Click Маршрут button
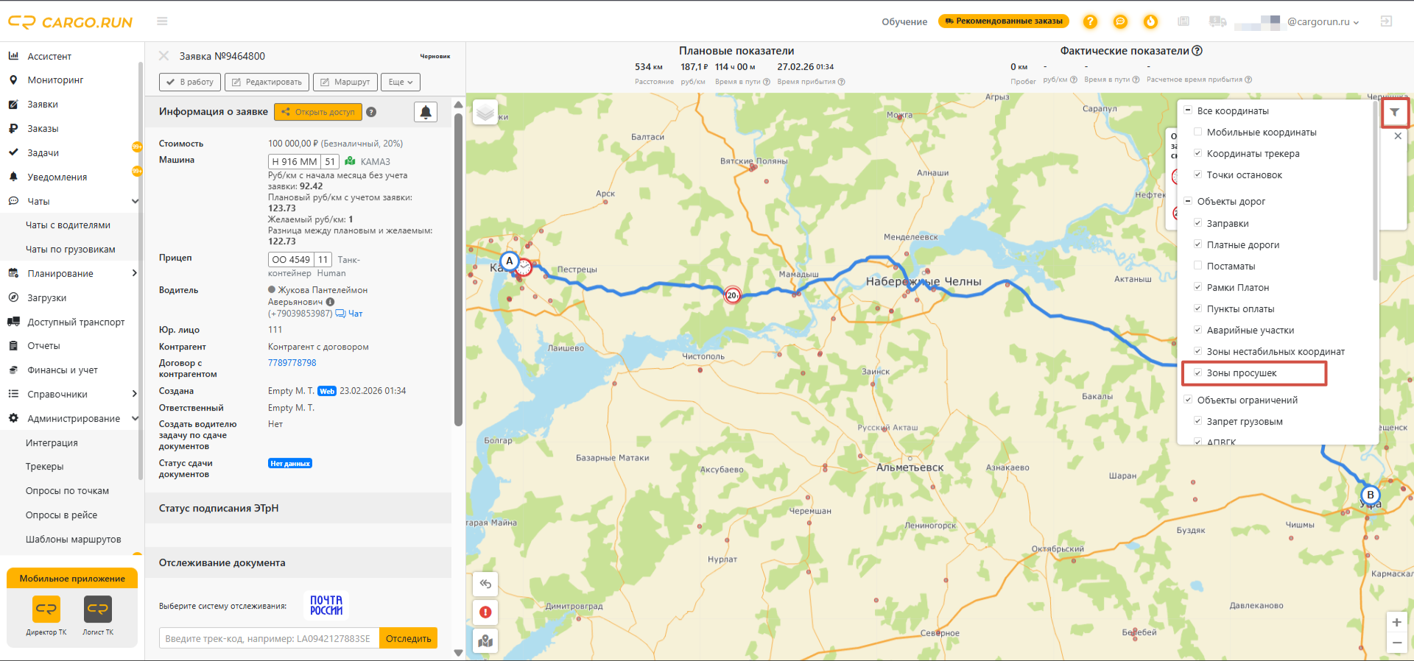The width and height of the screenshot is (1414, 661). tap(345, 82)
